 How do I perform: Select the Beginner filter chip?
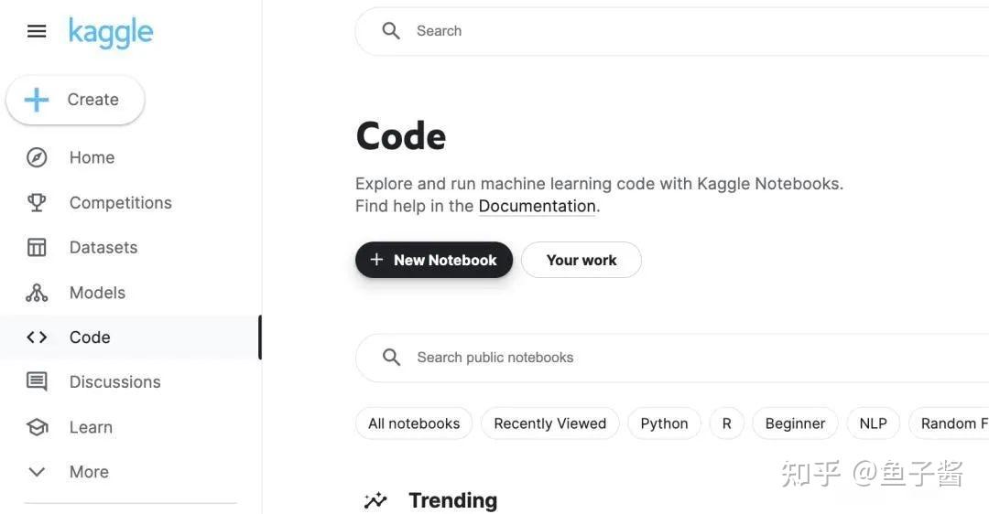tap(795, 423)
